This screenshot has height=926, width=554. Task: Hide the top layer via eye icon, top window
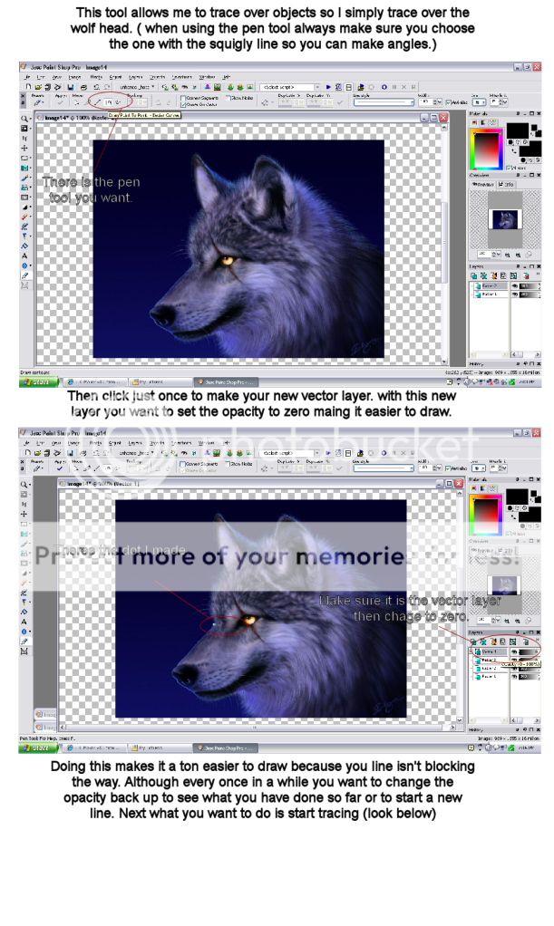pyautogui.click(x=517, y=285)
